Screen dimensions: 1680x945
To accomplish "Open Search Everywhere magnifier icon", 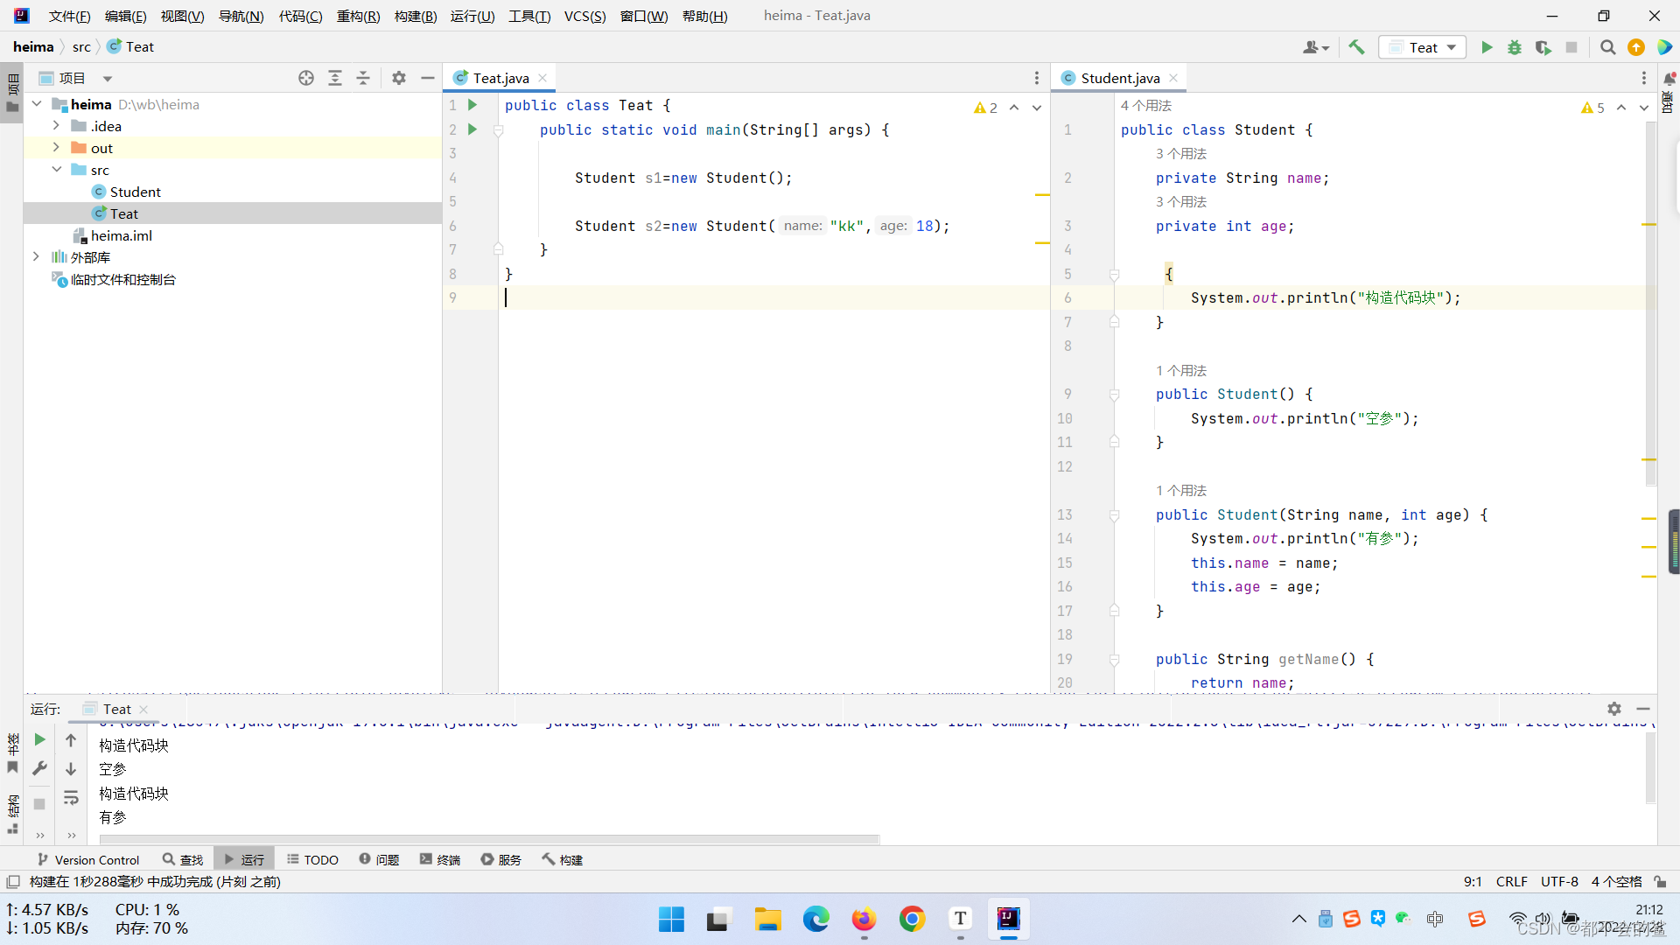I will (x=1607, y=47).
